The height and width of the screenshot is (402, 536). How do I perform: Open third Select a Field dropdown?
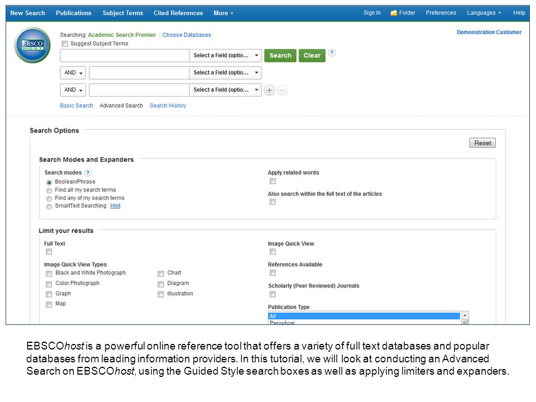point(226,90)
